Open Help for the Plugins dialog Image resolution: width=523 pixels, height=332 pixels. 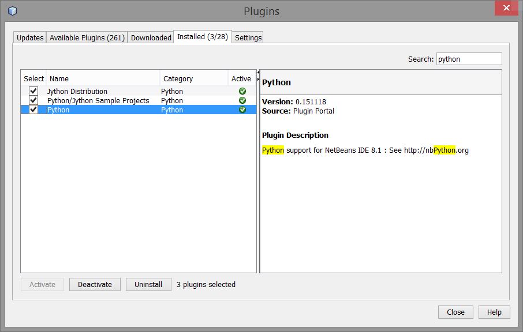tap(494, 312)
